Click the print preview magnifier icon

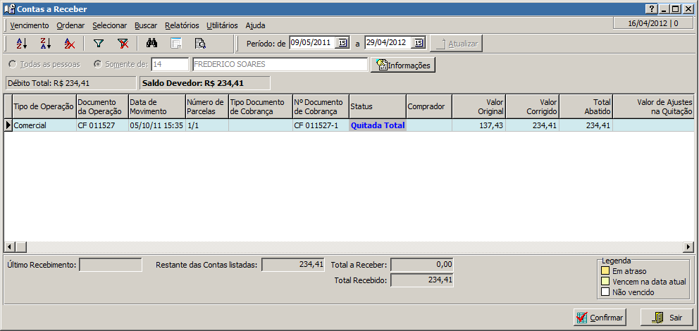pos(200,44)
